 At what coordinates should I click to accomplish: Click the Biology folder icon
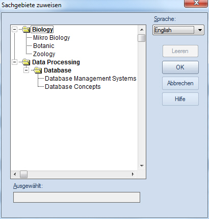pyautogui.click(x=26, y=30)
